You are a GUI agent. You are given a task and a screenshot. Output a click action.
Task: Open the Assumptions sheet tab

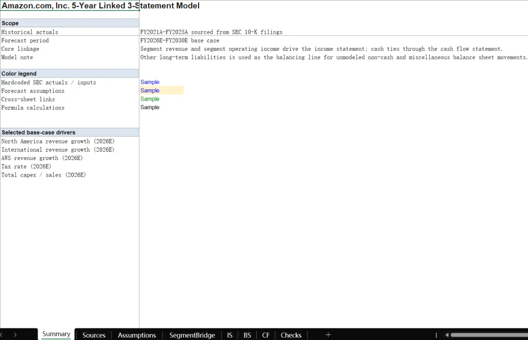(137, 335)
